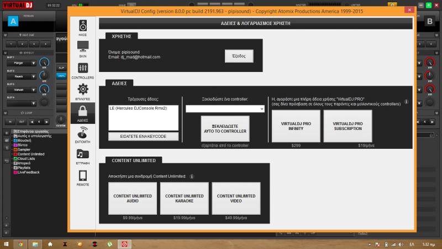Open File Explorer from the taskbar
The width and height of the screenshot is (442, 249).
(x=35, y=244)
